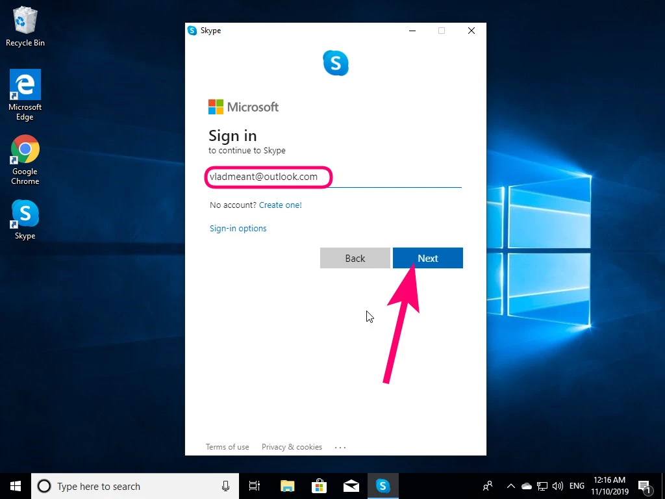Viewport: 665px width, 499px height.
Task: Click the email field containing vladmeant@outlook.com
Action: (x=335, y=177)
